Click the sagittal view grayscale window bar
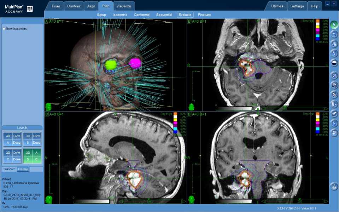 (91, 201)
